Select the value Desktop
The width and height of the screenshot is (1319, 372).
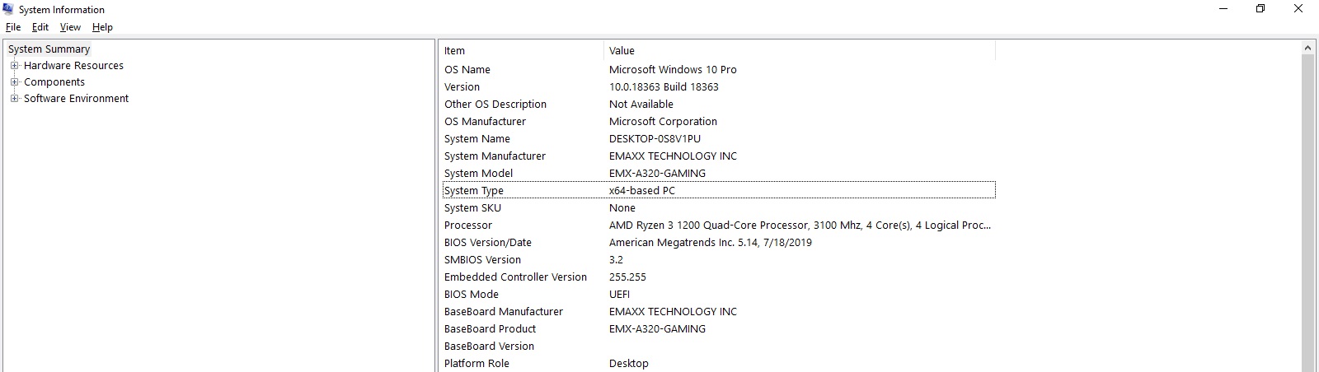click(x=629, y=364)
